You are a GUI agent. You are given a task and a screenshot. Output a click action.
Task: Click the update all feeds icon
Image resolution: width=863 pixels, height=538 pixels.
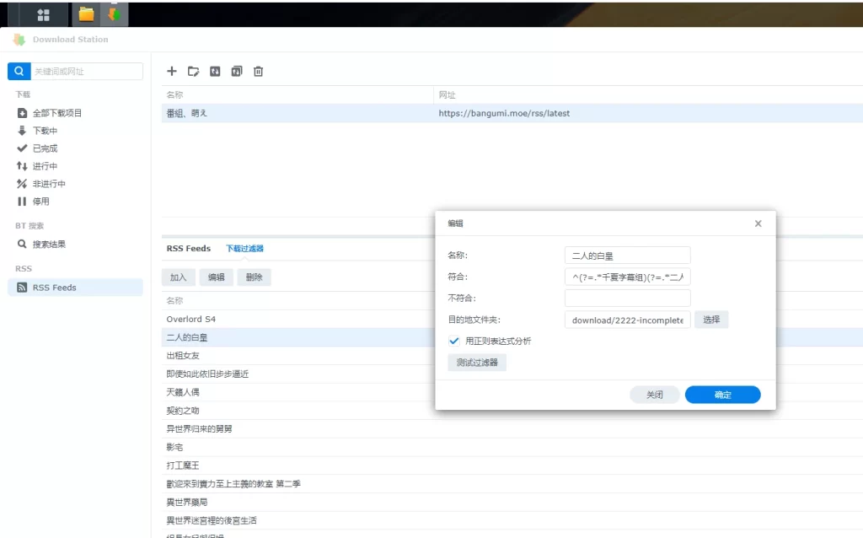pos(237,72)
